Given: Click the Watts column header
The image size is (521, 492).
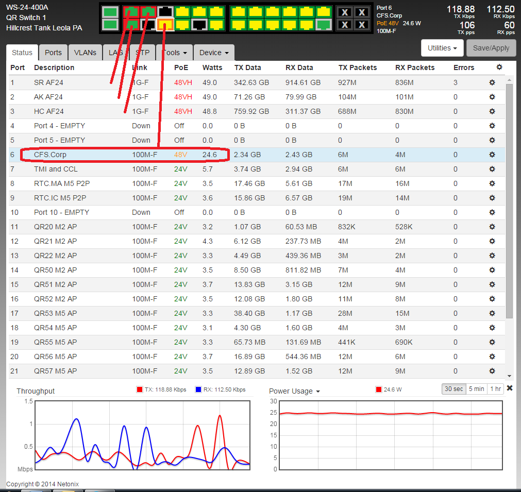Looking at the screenshot, I should pyautogui.click(x=212, y=67).
